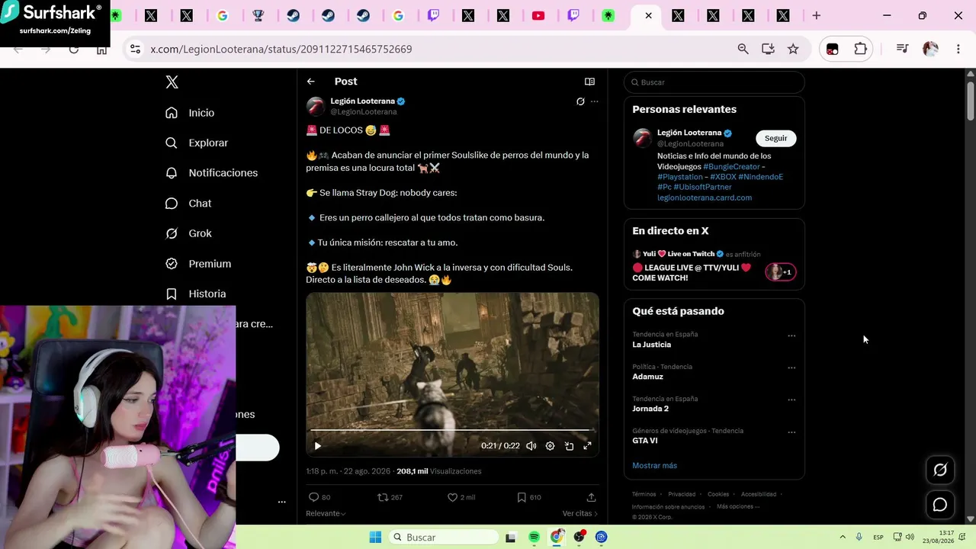Open OBS Studio from the taskbar
The image size is (976, 549).
point(579,538)
